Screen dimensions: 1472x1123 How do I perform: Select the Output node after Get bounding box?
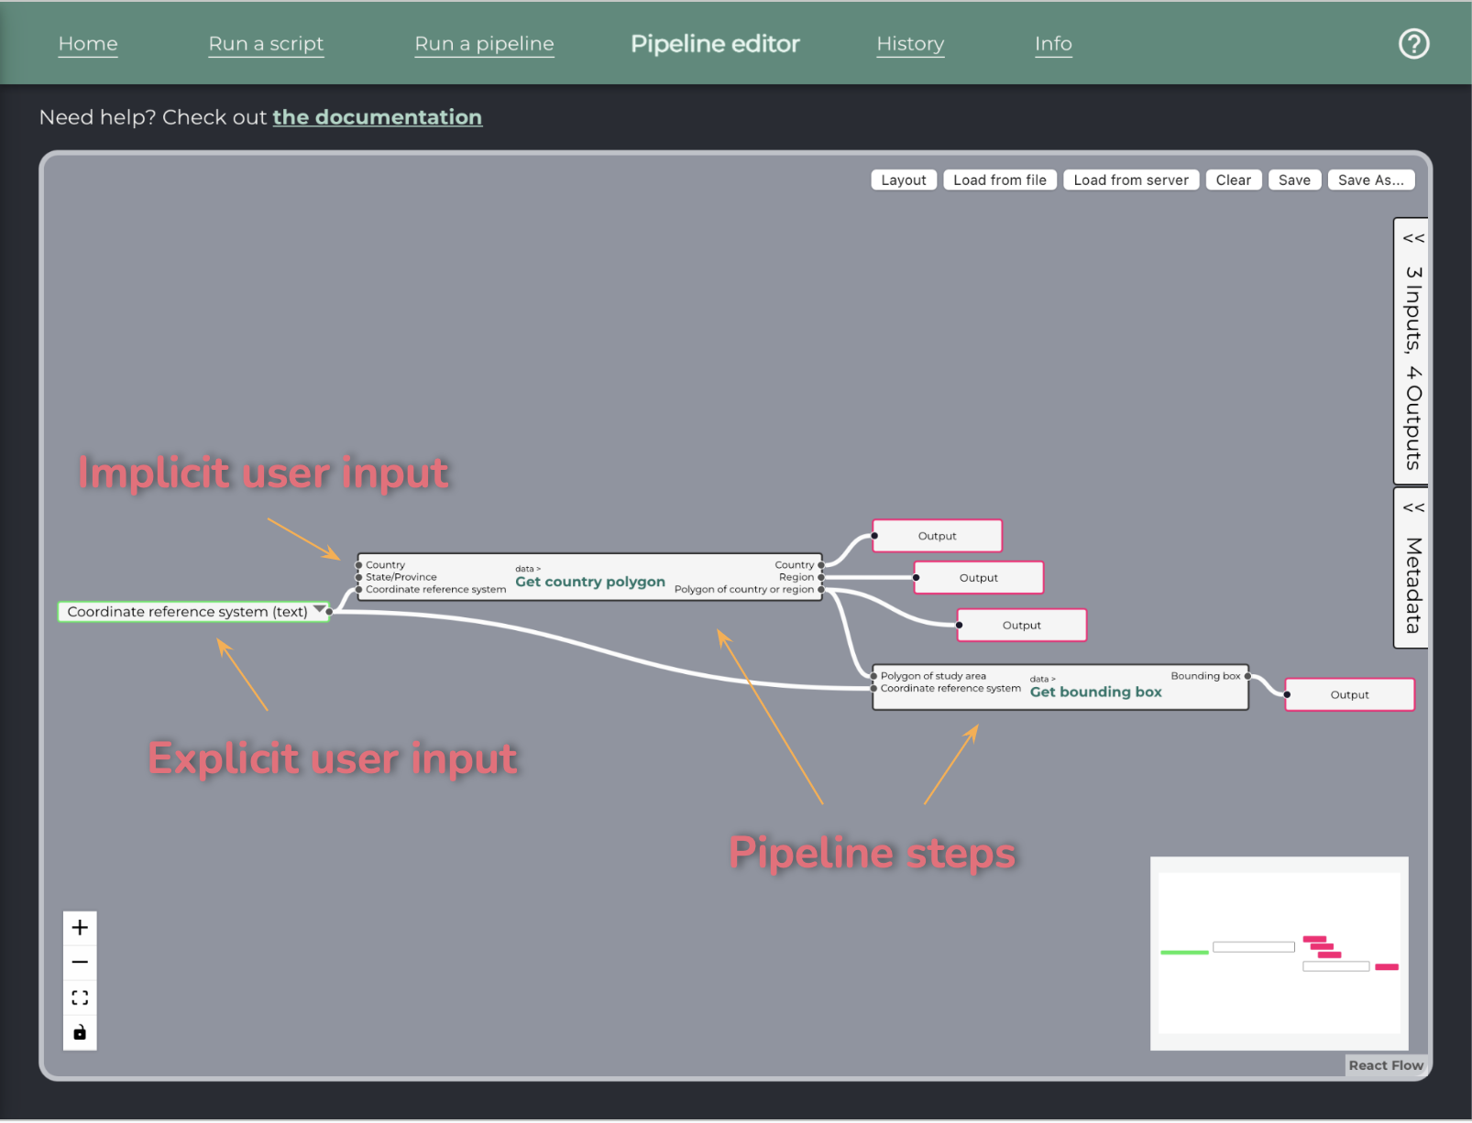click(1349, 694)
